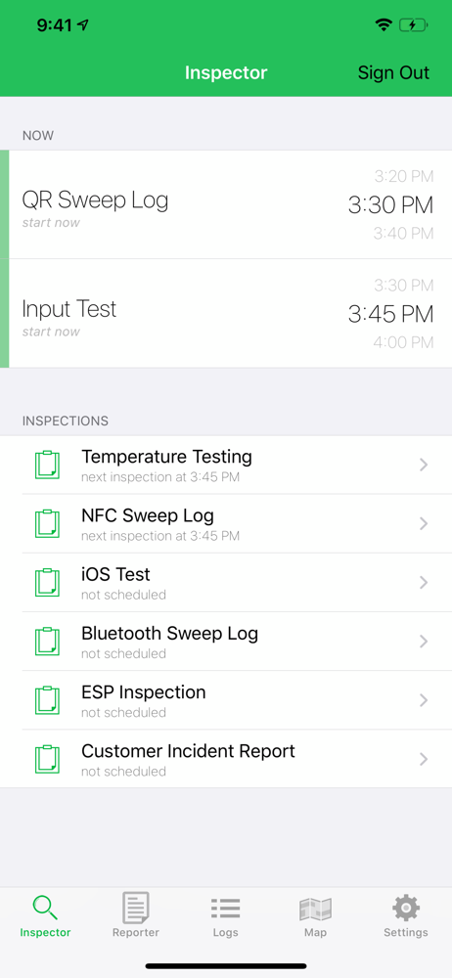This screenshot has width=452, height=978.
Task: Tap the Wi-Fi status icon
Action: tap(383, 25)
